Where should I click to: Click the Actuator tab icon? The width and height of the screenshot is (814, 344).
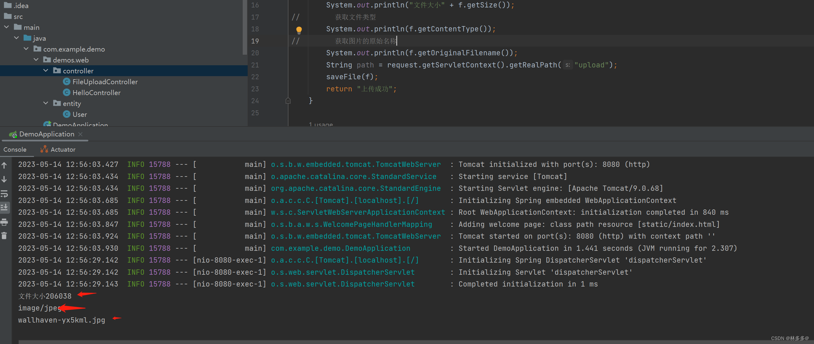44,149
